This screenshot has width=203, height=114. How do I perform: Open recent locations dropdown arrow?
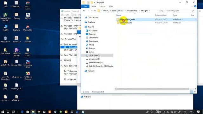pos(92,11)
